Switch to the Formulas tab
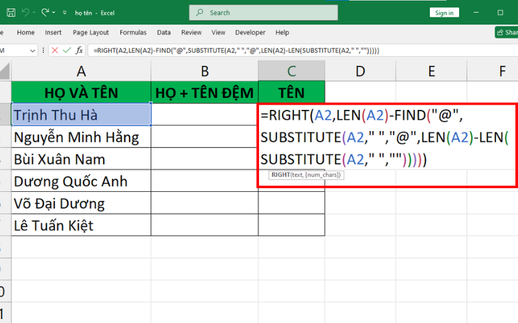The width and height of the screenshot is (518, 323). (x=133, y=32)
